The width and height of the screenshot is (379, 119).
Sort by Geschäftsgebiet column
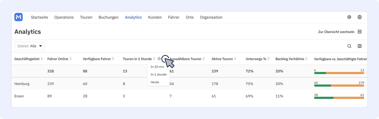[x=29, y=59]
